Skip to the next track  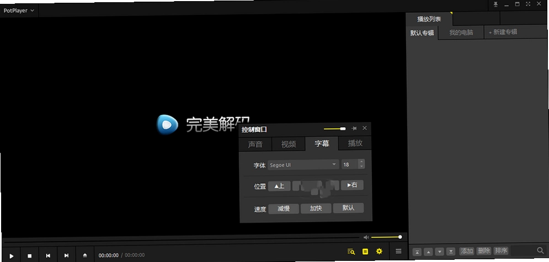[x=67, y=256]
